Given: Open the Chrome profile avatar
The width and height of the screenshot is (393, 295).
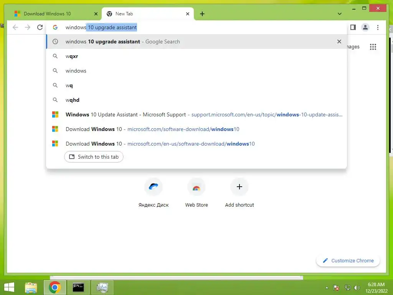Looking at the screenshot, I should (x=365, y=27).
